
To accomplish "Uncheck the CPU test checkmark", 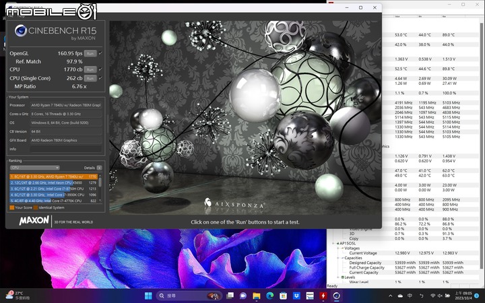I will pos(100,69).
